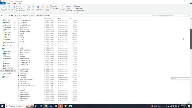192x108 pixels.
Task: Open the Mail app from the taskbar
Action: click(51, 106)
